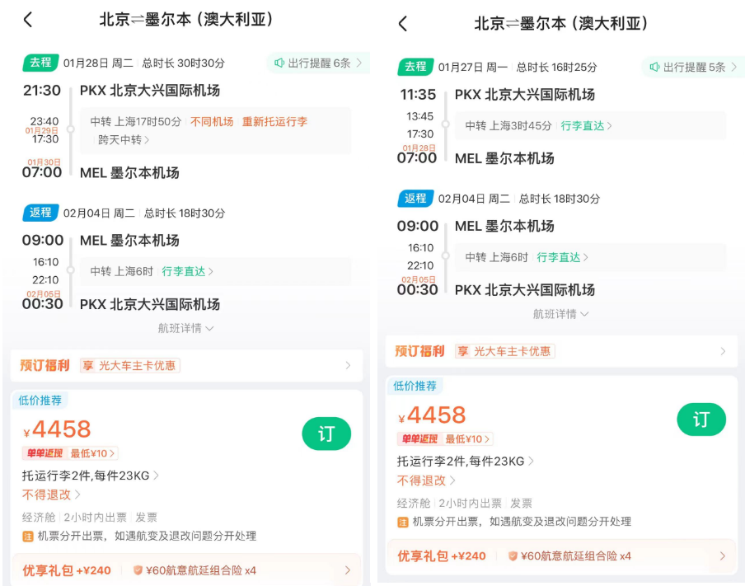The height and width of the screenshot is (586, 745).
Task: Tap shield icon before ¥60航意航延组合险 on left
Action: tap(138, 570)
